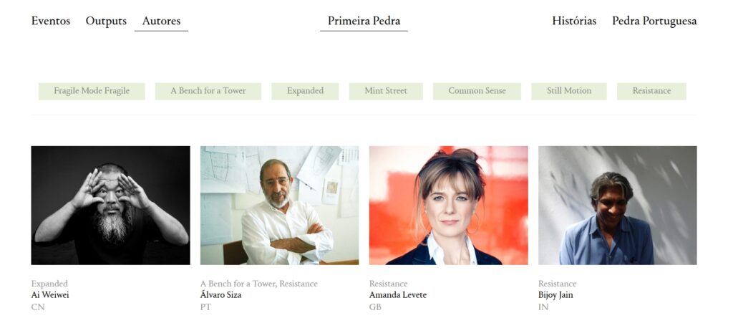This screenshot has height=328, width=733.
Task: Select the Expanded filter tag
Action: 305,91
